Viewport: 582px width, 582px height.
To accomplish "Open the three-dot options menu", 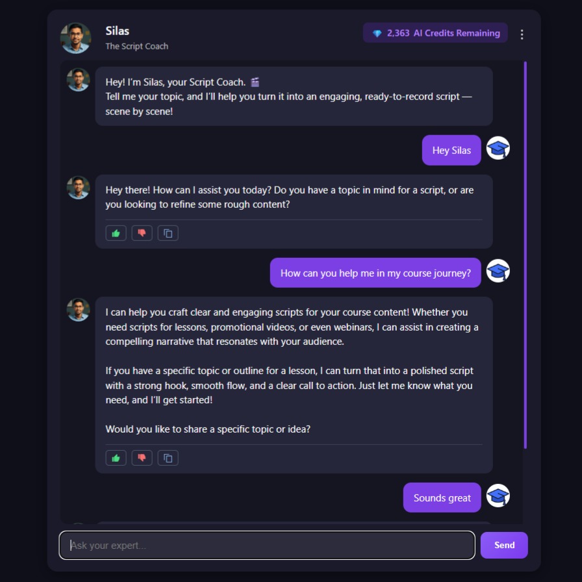I will pyautogui.click(x=522, y=34).
